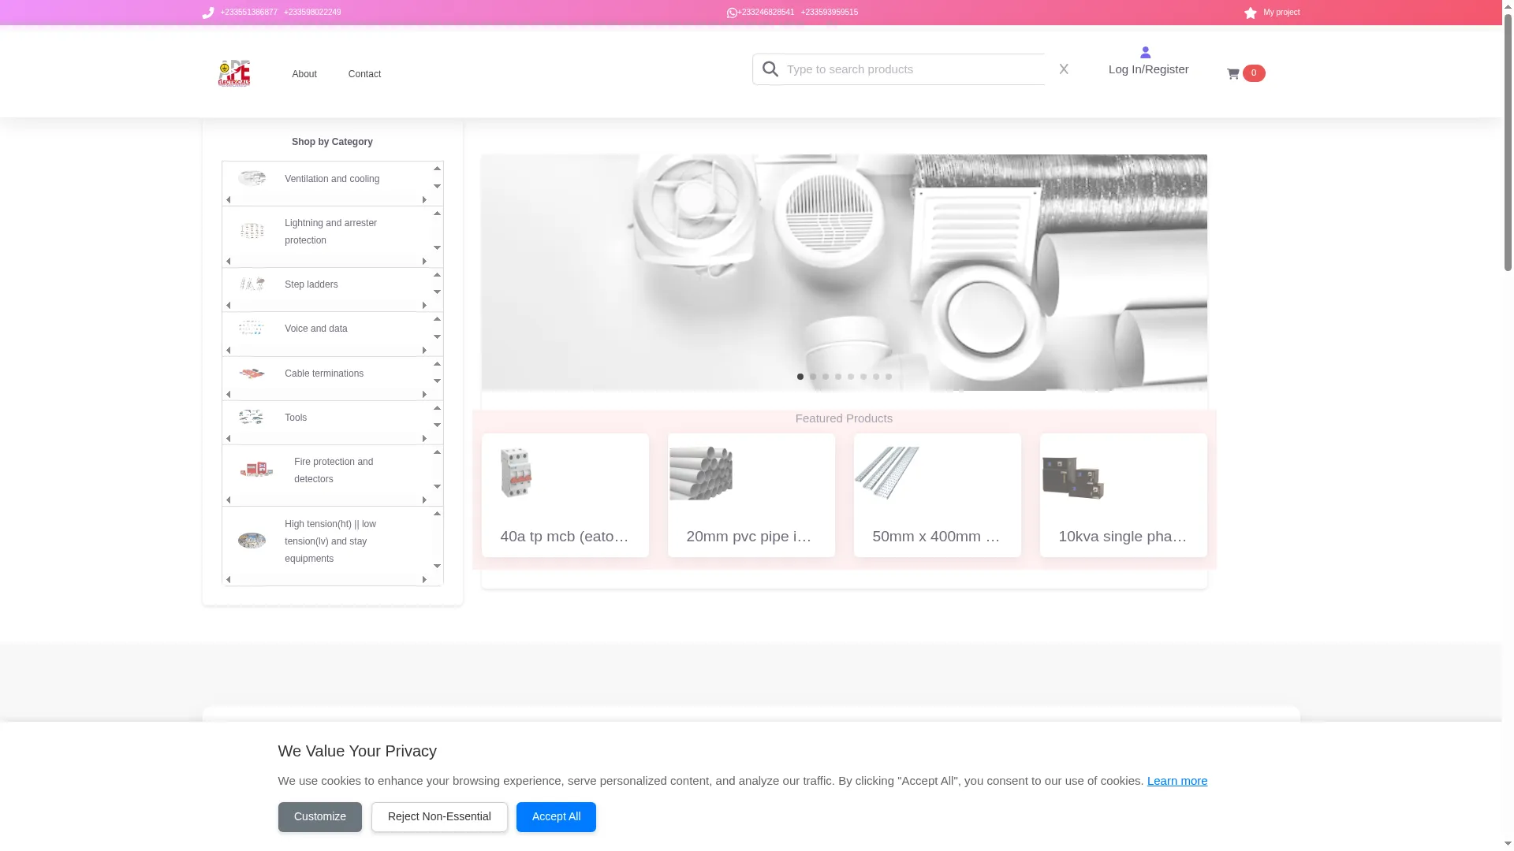The image size is (1514, 851).
Task: Open My project link
Action: (1281, 13)
